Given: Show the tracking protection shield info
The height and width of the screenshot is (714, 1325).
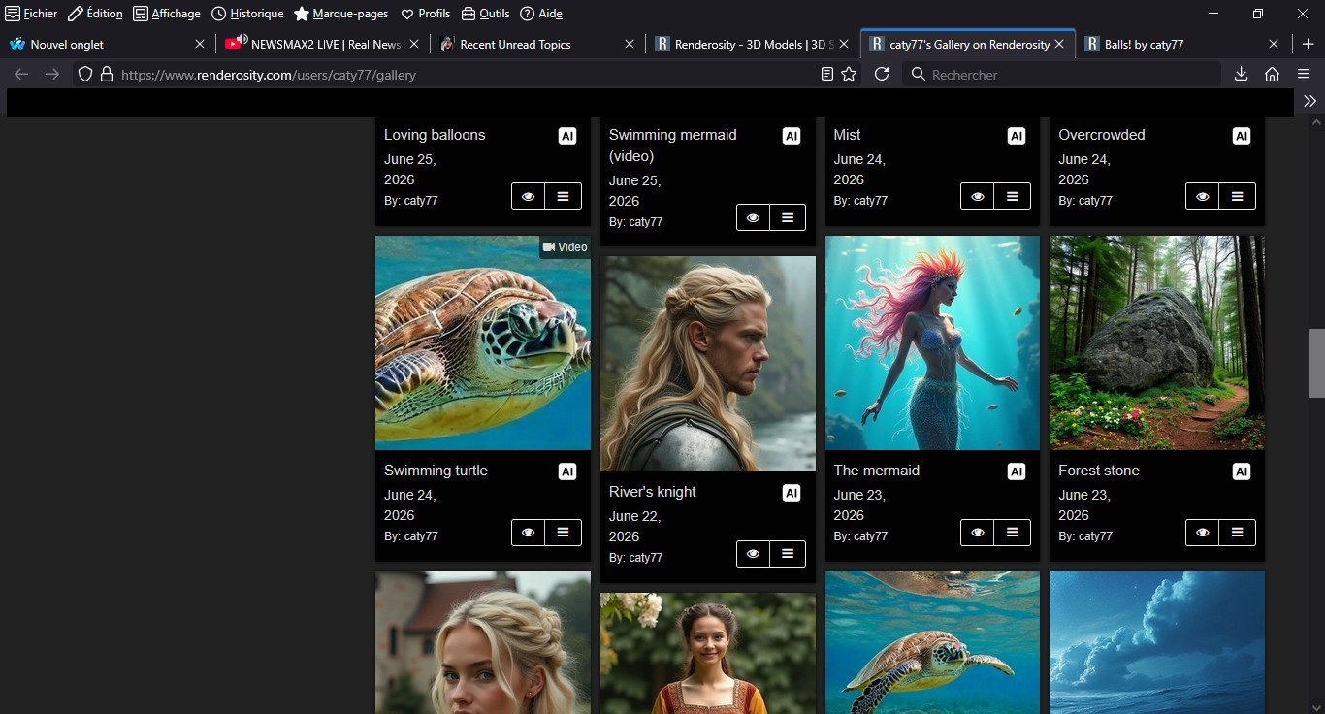Looking at the screenshot, I should coord(85,74).
